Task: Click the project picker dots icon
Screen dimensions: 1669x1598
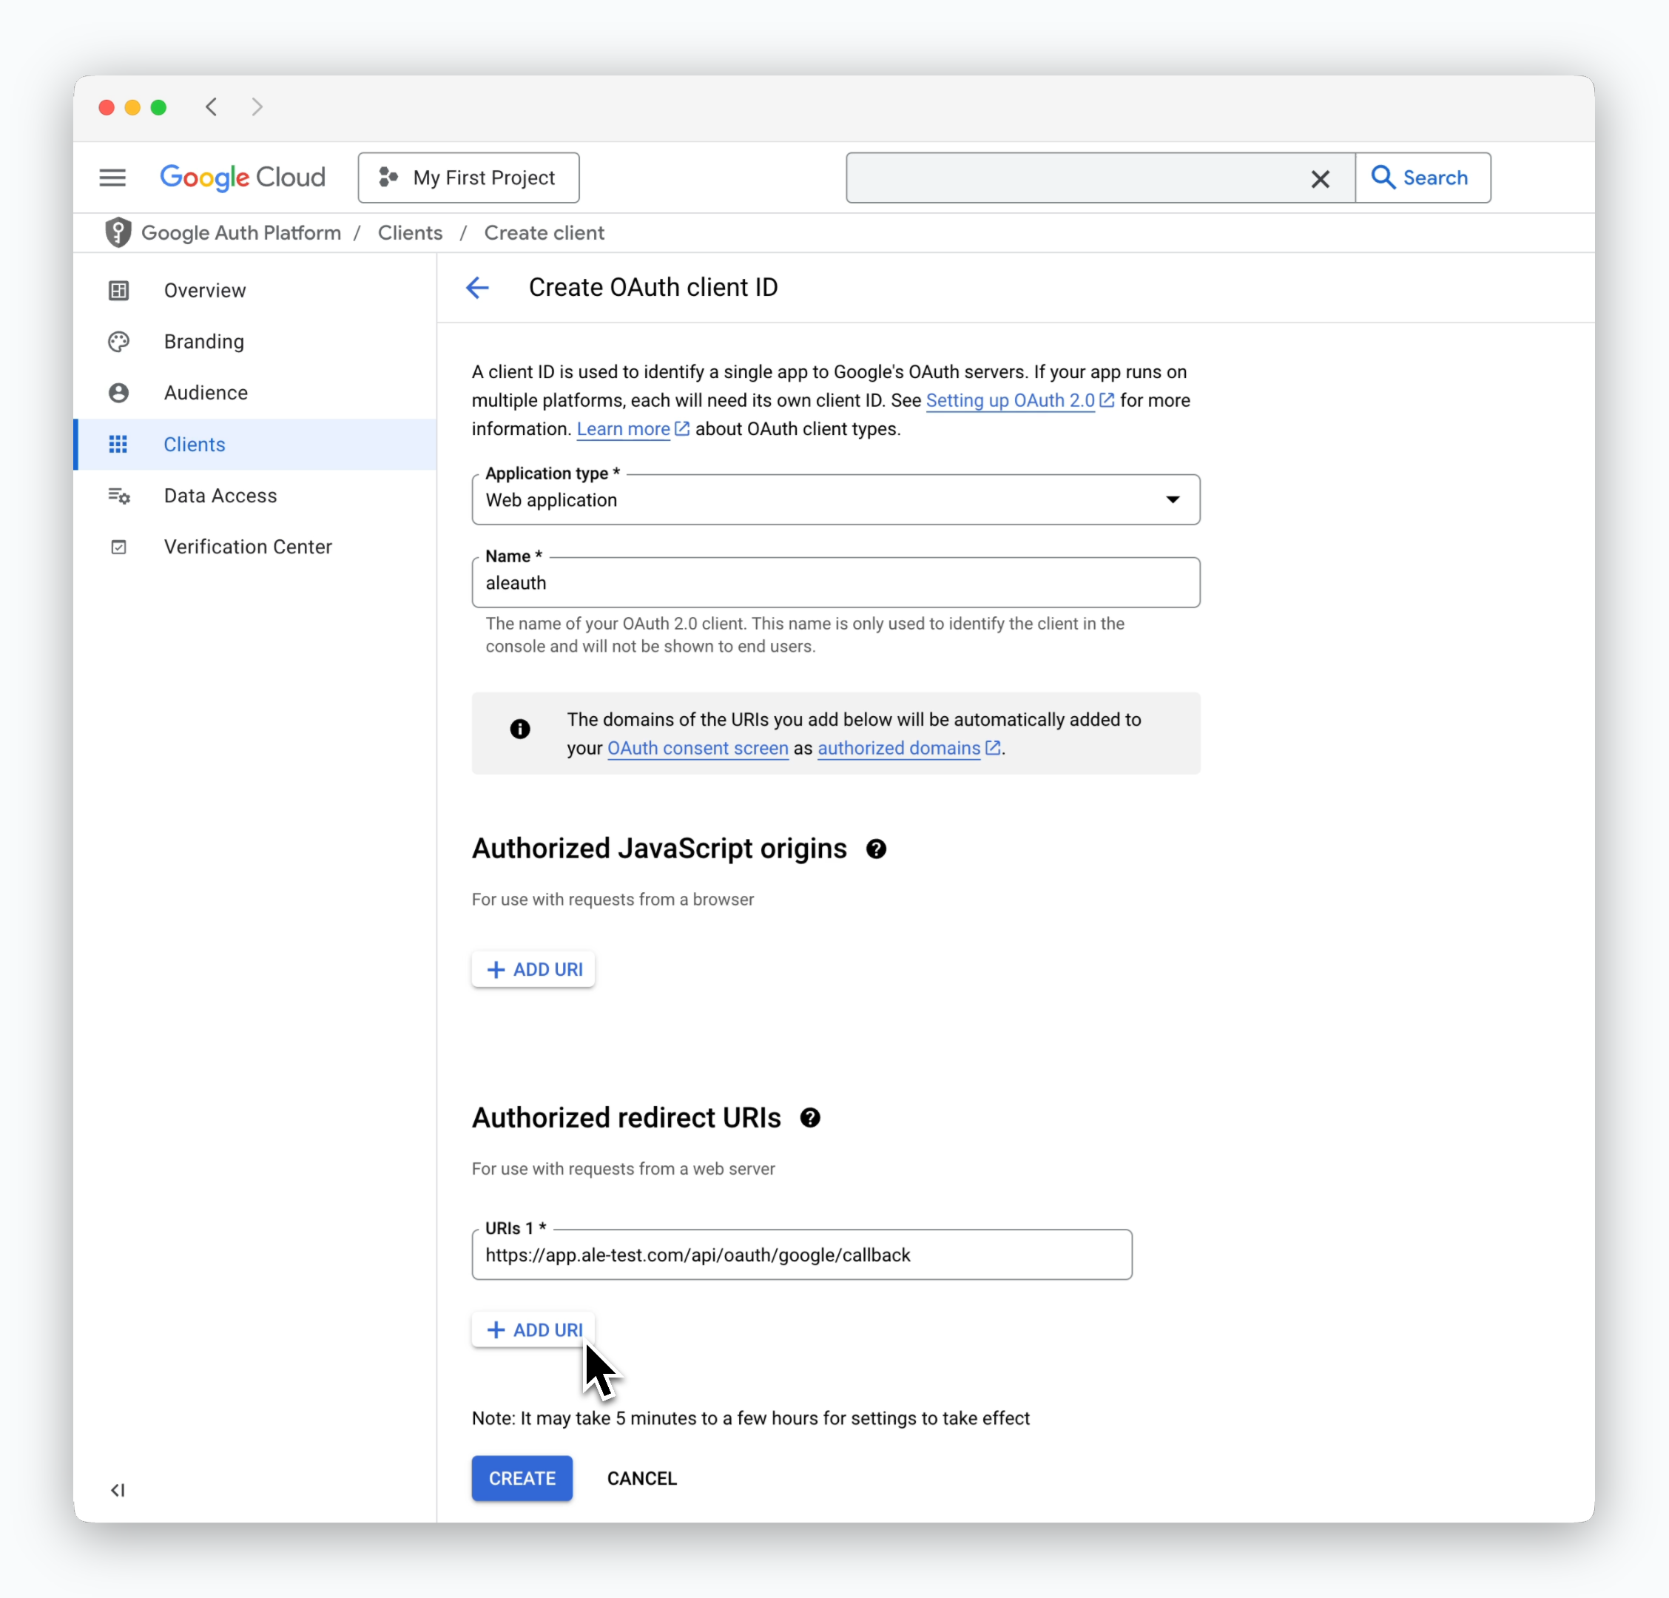Action: [x=388, y=177]
